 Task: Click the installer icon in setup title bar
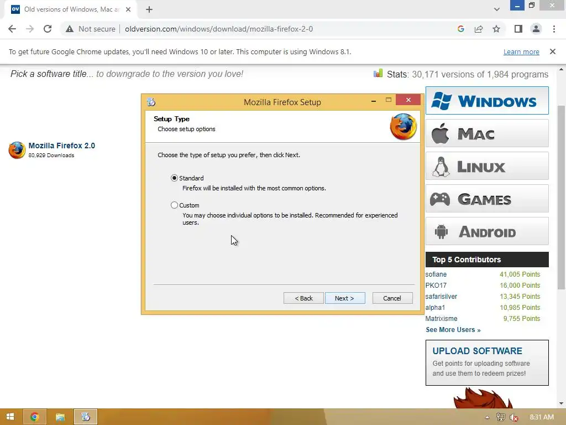click(151, 102)
